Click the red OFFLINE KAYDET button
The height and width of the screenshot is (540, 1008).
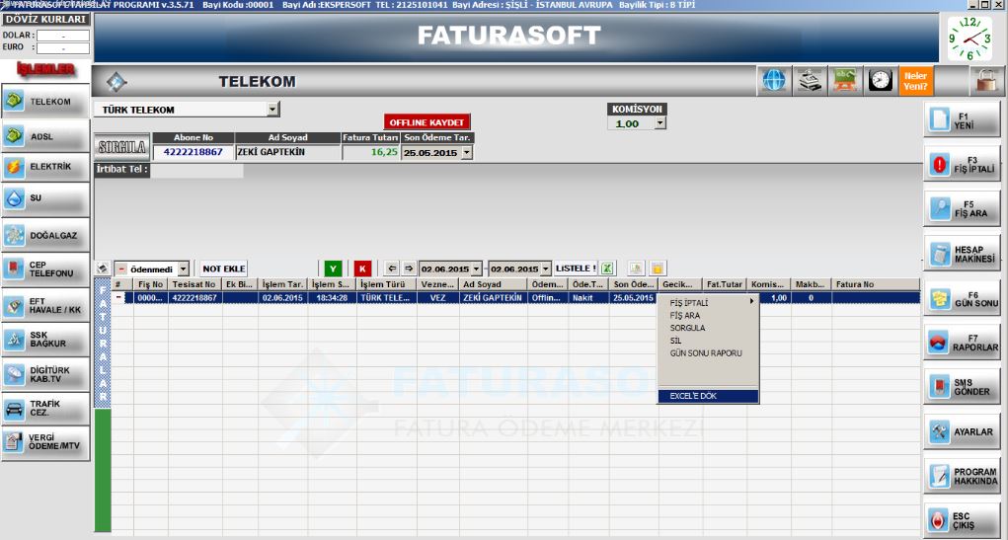426,122
